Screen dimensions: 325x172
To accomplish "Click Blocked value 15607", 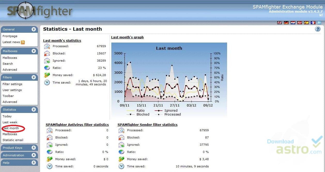I will click(101, 53).
